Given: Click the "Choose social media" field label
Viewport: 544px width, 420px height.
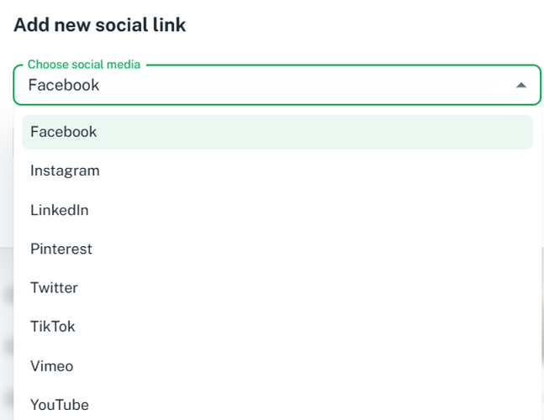Looking at the screenshot, I should point(84,64).
